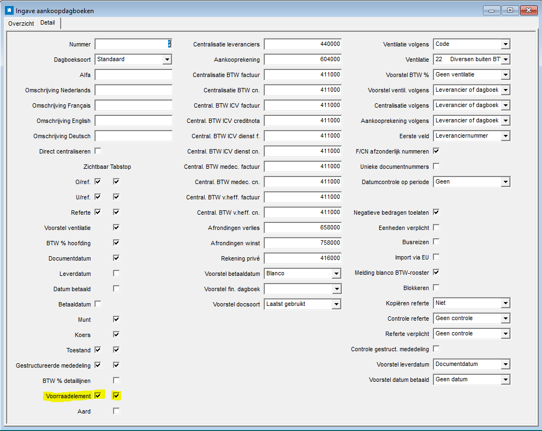Viewport: 542px width, 431px height.
Task: Check the Import via EU option
Action: 436,257
